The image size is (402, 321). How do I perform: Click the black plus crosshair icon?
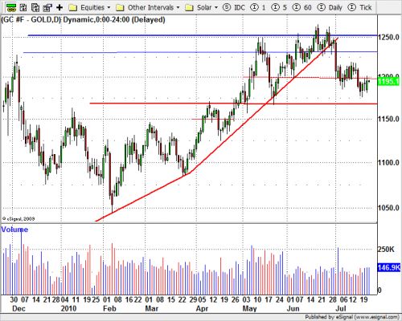(59, 7)
